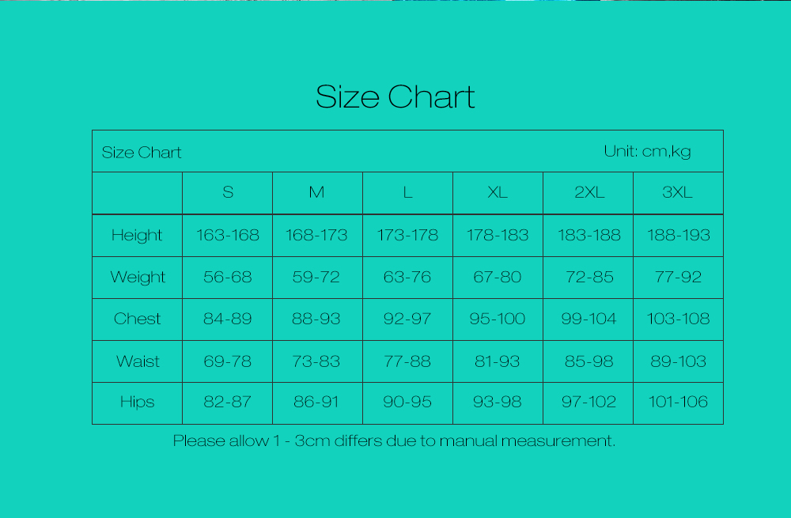The image size is (791, 518).
Task: Click chest cell 95-100 for size XL
Action: (498, 319)
